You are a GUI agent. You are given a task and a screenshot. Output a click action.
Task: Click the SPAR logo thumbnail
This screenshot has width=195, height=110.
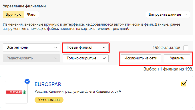[x=16, y=92]
